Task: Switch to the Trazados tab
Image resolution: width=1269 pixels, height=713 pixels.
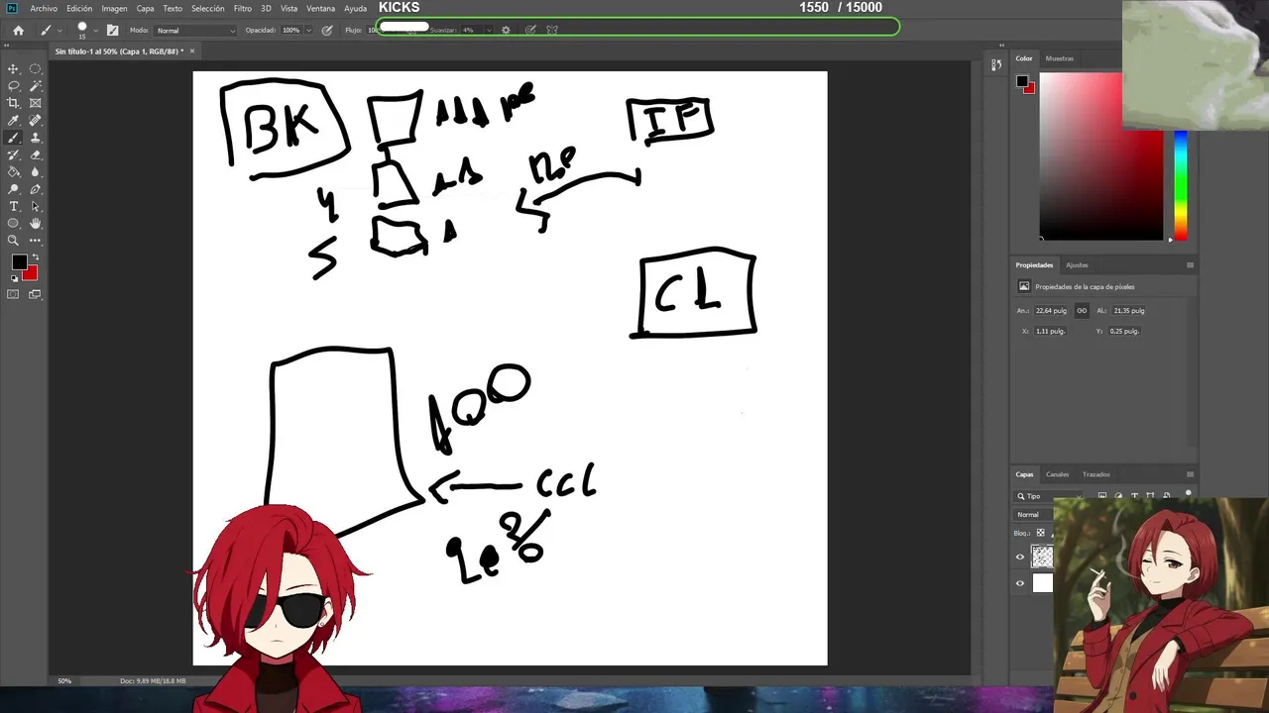Action: [x=1096, y=474]
